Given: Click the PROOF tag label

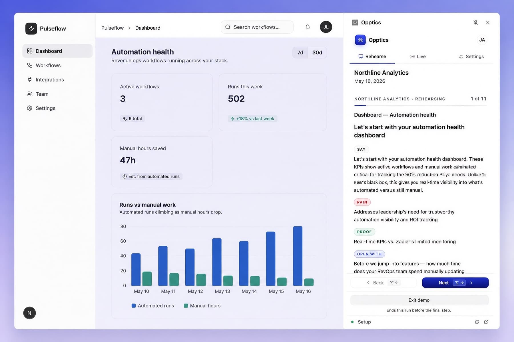Looking at the screenshot, I should click(x=364, y=232).
